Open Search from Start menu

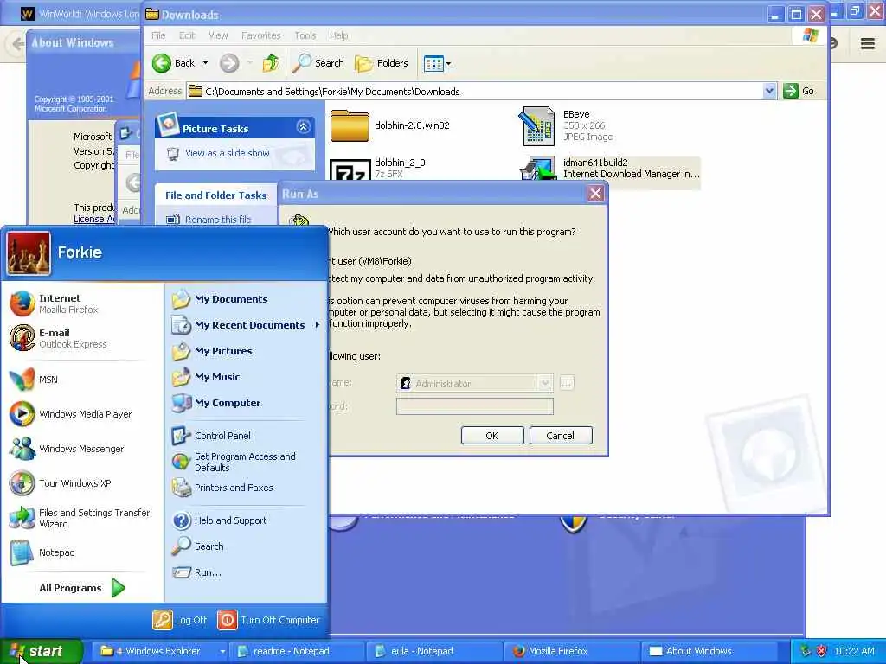[198, 546]
